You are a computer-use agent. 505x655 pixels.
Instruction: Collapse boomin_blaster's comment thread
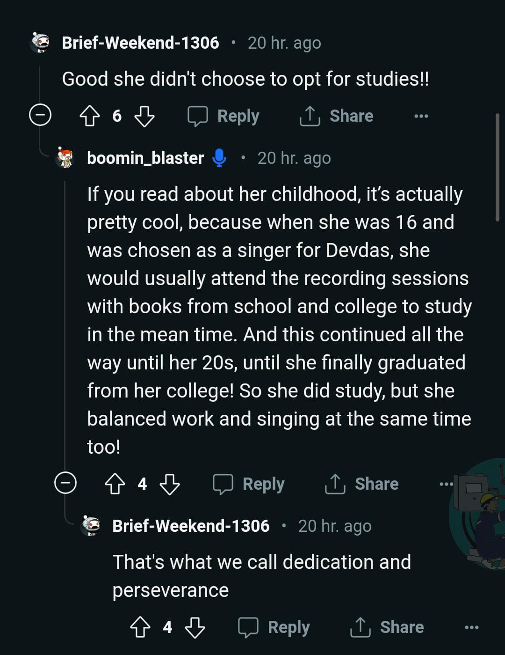[x=65, y=483]
